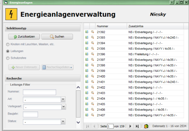Click the map icon for row 21397

pyautogui.click(x=87, y=59)
